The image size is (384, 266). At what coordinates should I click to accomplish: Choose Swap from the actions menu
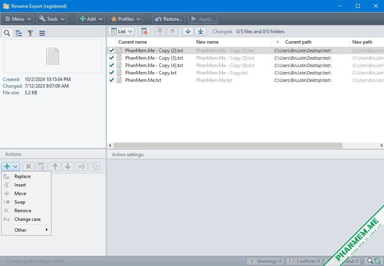[x=26, y=202]
